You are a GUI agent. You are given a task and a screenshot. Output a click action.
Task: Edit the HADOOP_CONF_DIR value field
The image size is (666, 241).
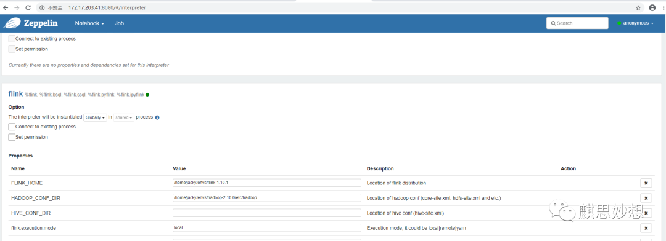(267, 197)
